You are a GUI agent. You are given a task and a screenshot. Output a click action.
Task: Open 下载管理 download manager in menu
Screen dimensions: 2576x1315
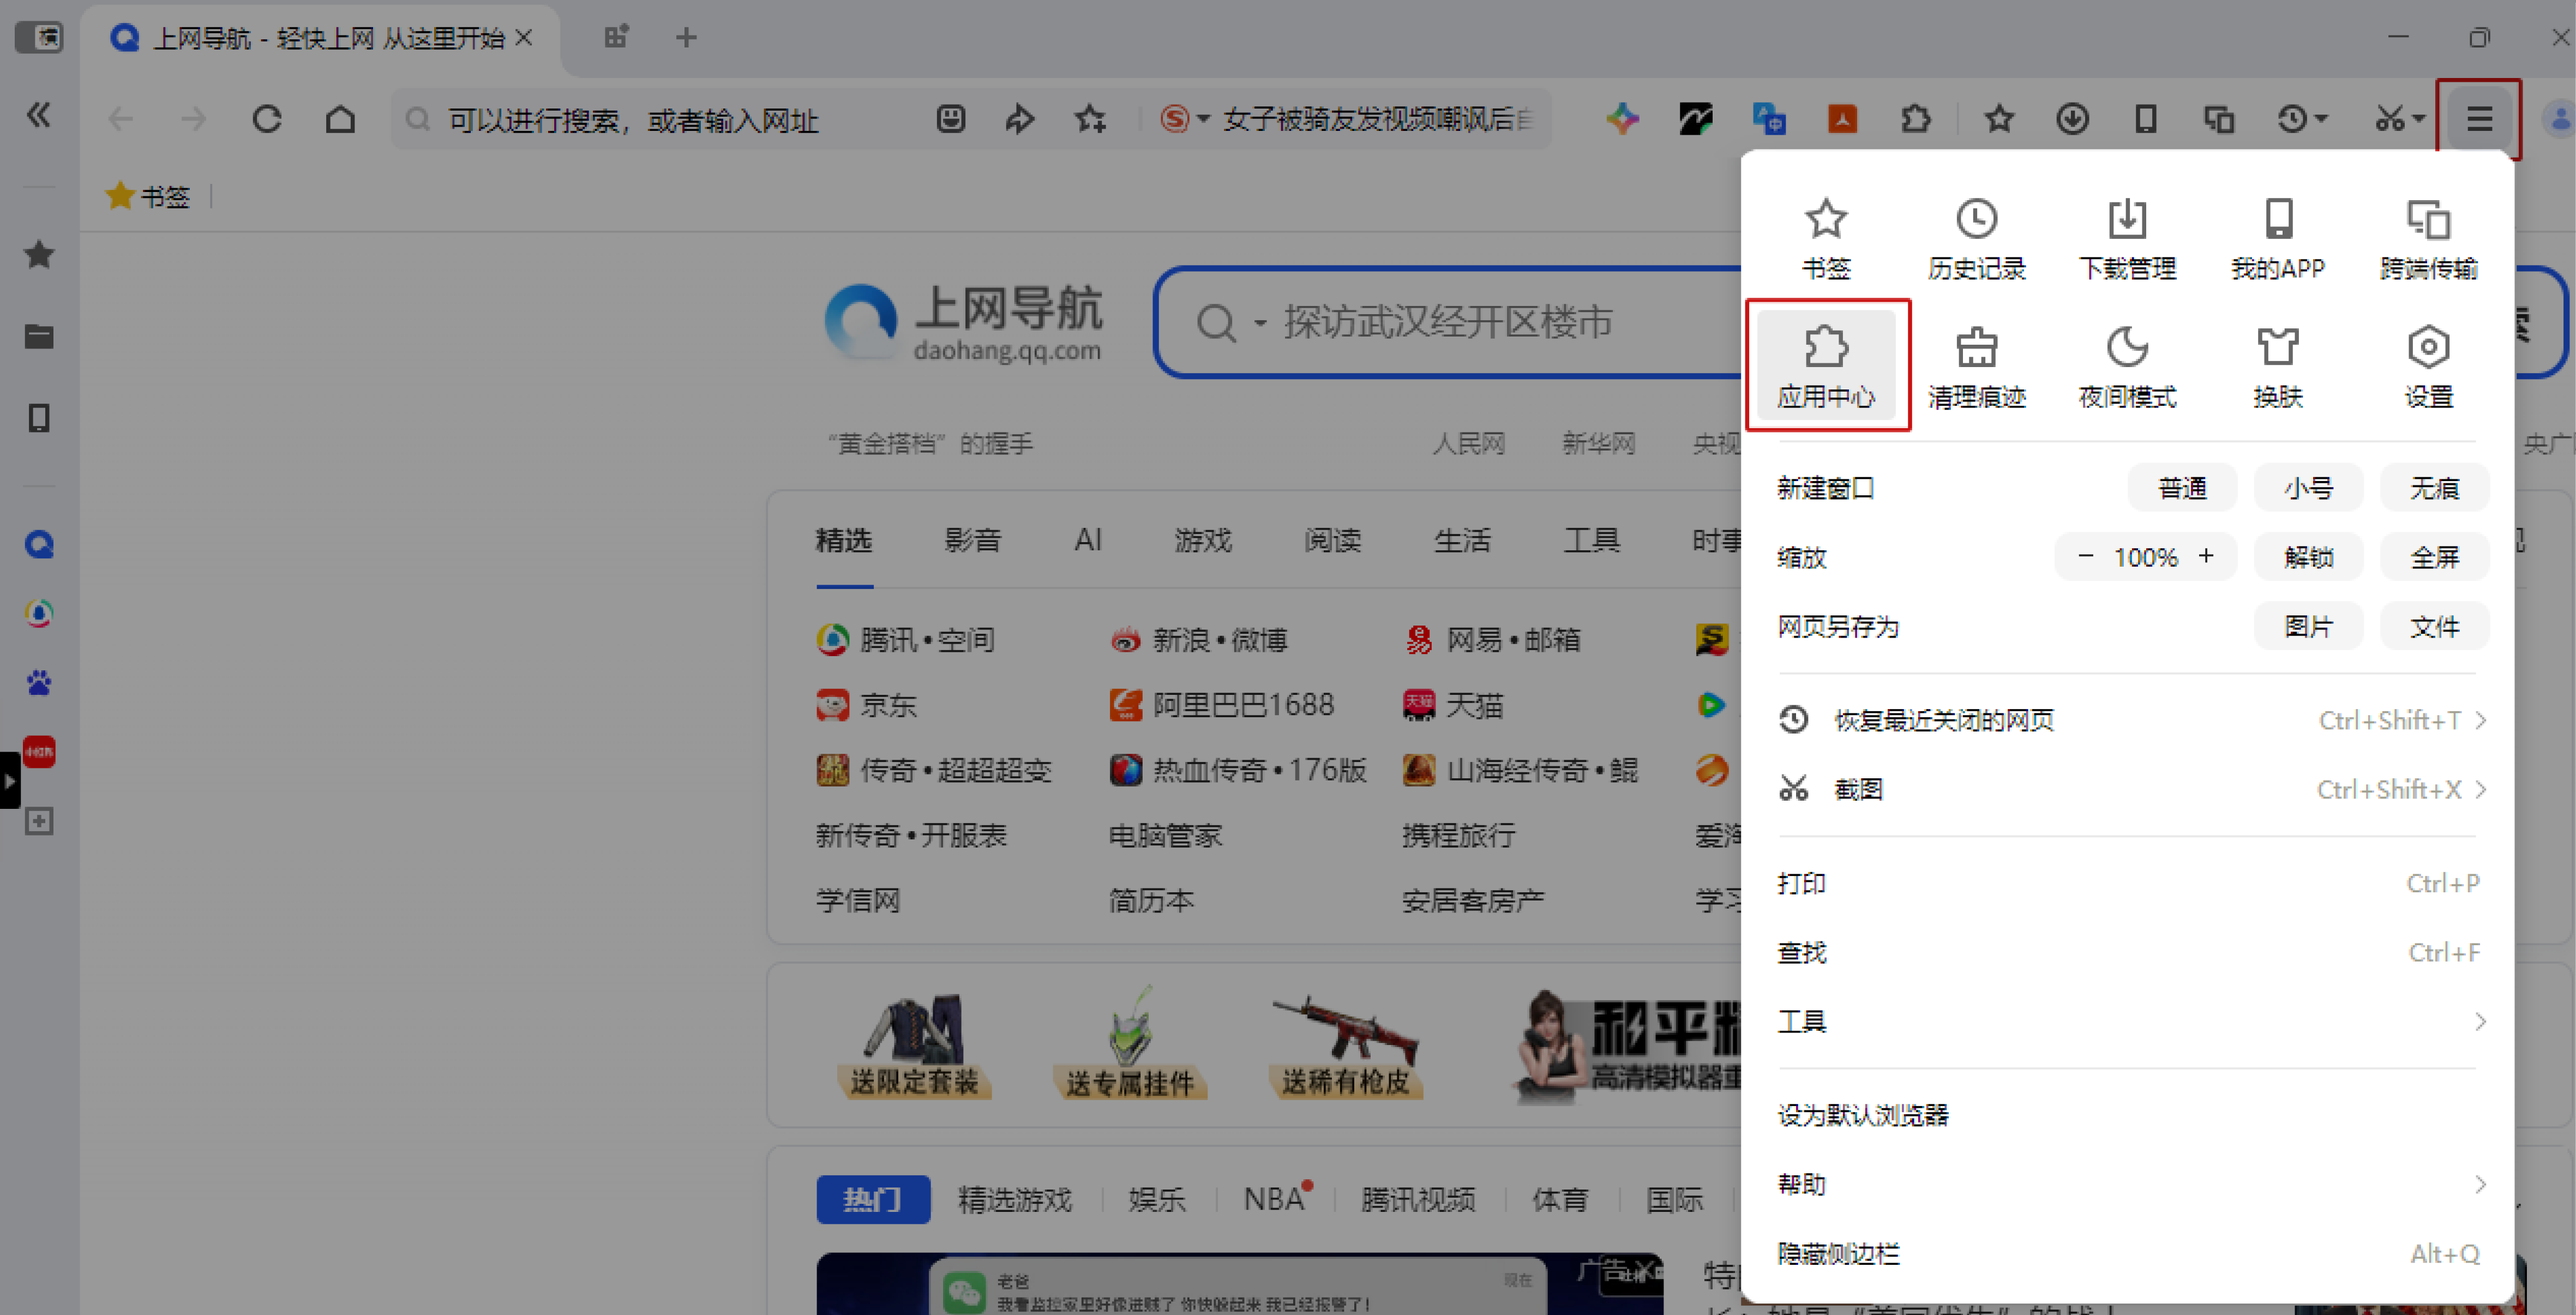(2127, 238)
